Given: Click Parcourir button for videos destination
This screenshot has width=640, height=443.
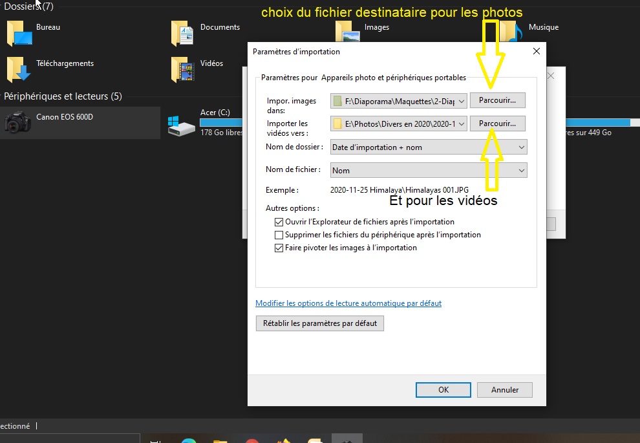Looking at the screenshot, I should click(x=497, y=124).
